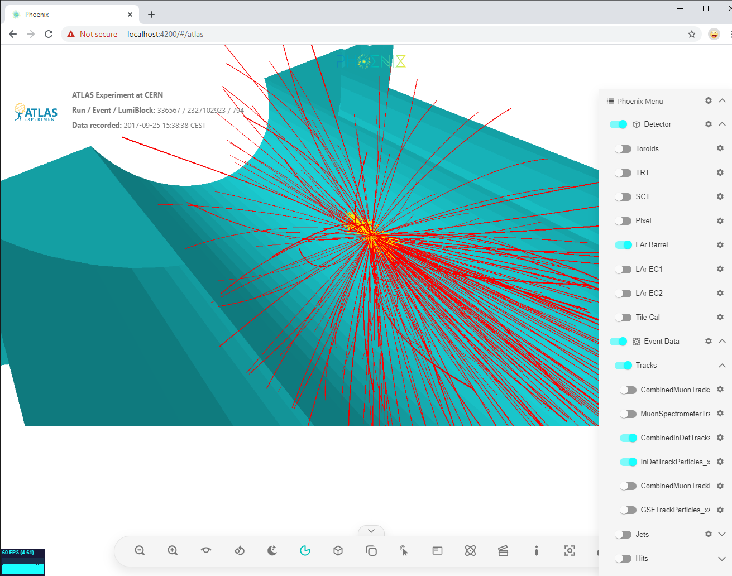732x576 pixels.
Task: Turn off the Detector toggle
Action: (x=619, y=124)
